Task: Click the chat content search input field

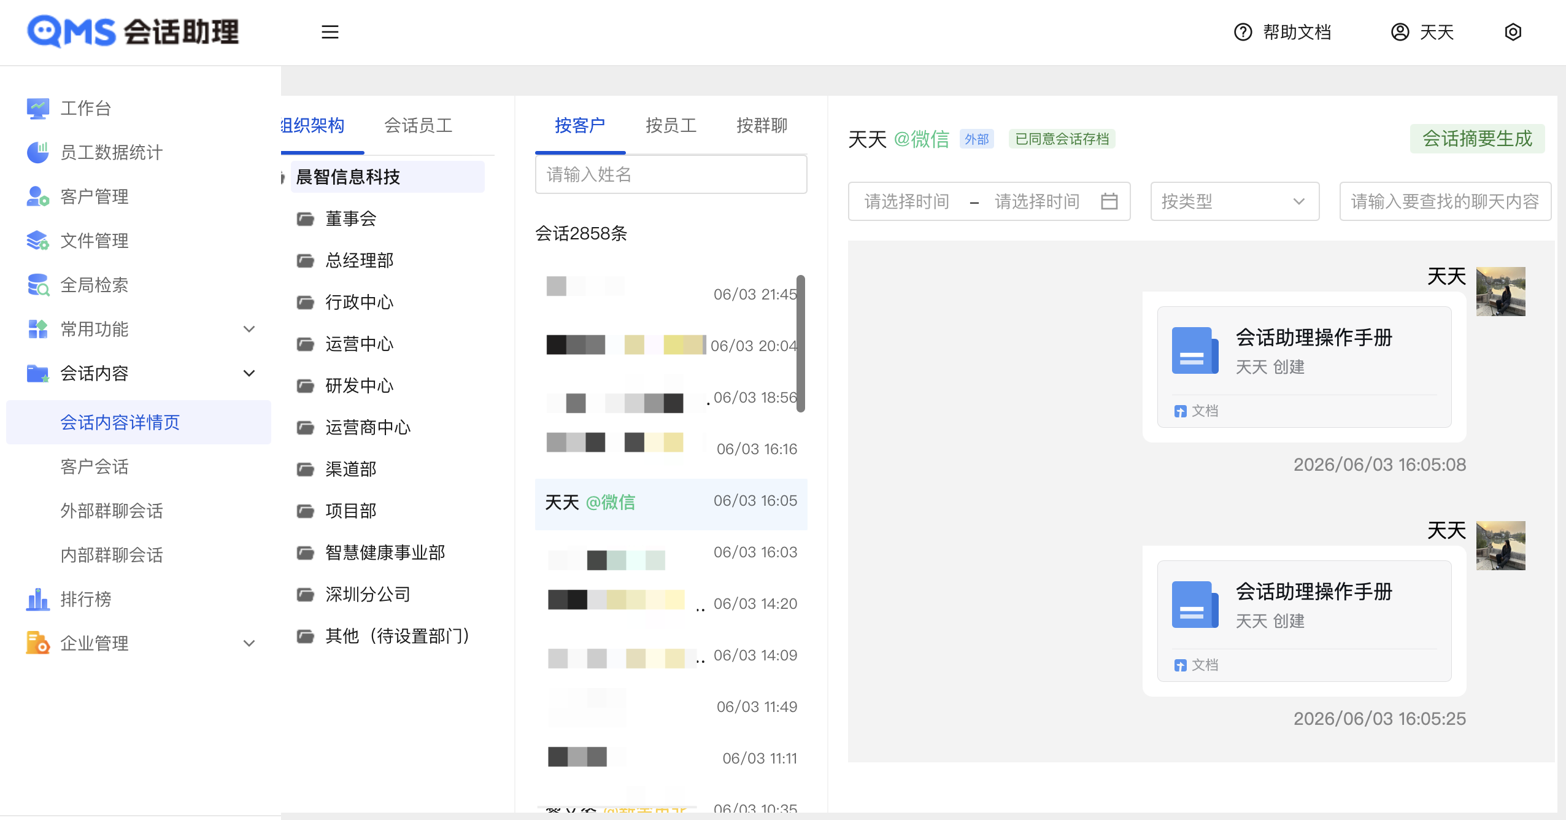Action: coord(1446,201)
